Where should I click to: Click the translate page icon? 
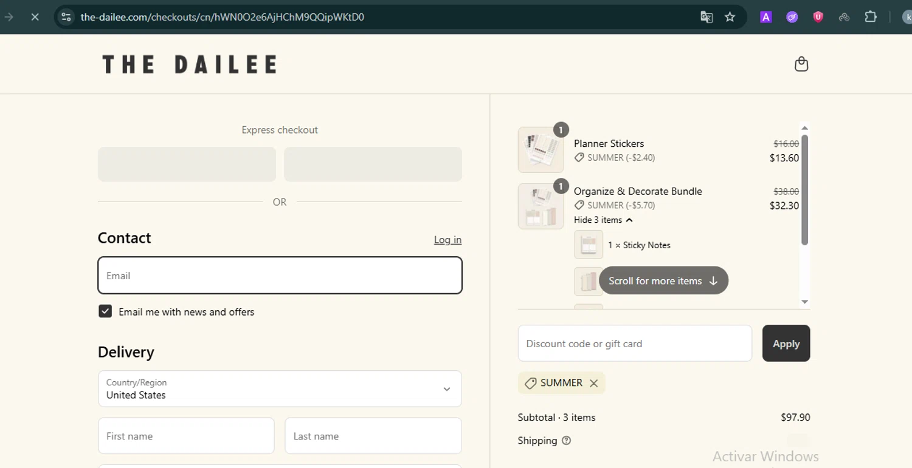tap(706, 17)
